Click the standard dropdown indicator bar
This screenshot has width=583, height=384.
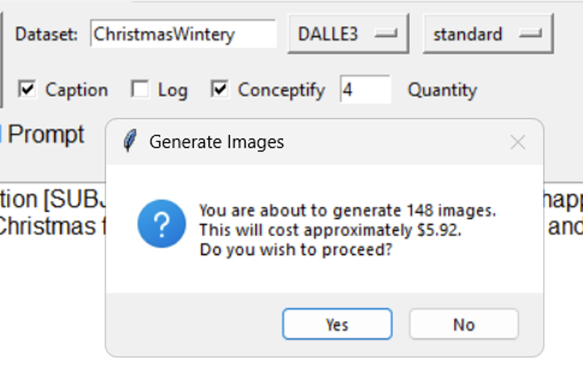(531, 34)
